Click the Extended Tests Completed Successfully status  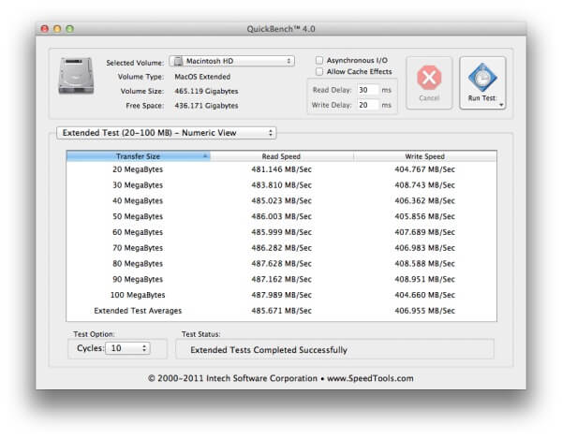tap(269, 350)
